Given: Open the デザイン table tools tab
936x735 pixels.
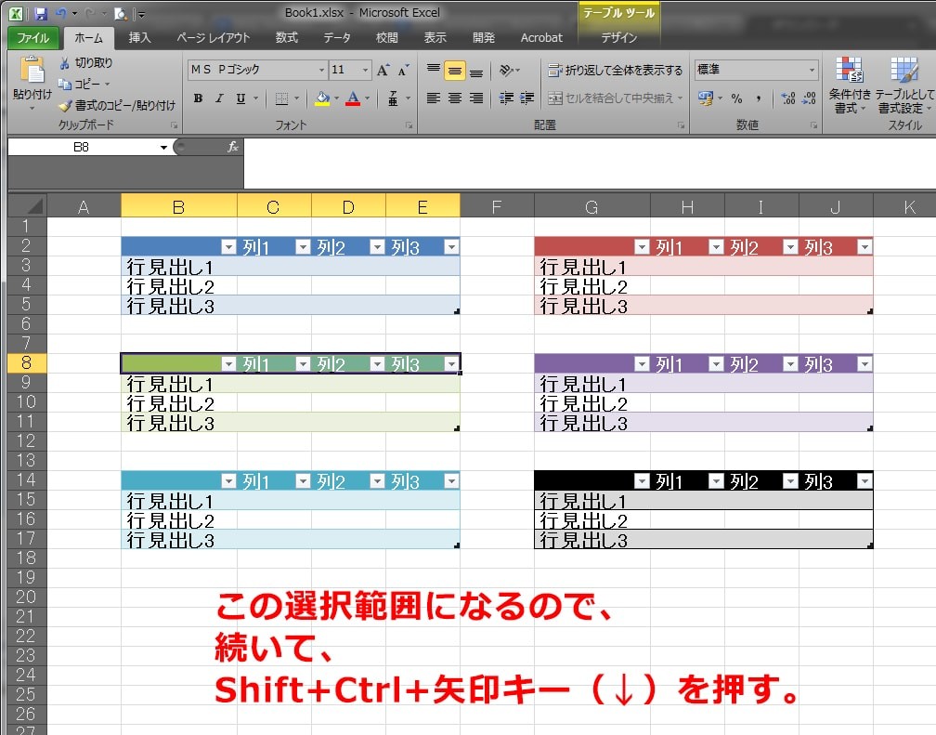Looking at the screenshot, I should pos(619,38).
